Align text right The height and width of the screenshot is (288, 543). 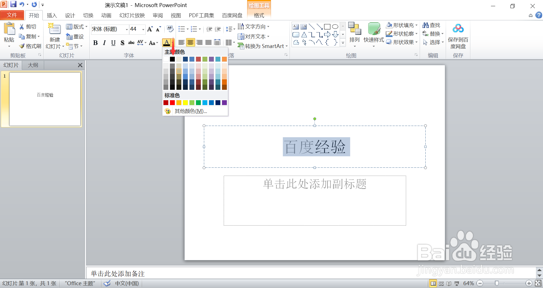(199, 43)
